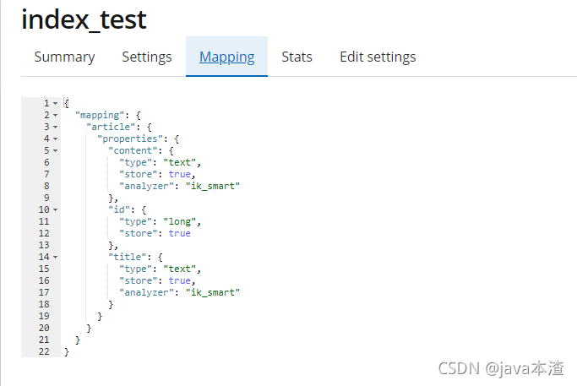The width and height of the screenshot is (577, 386).
Task: Open the Stats tab
Action: tap(297, 57)
